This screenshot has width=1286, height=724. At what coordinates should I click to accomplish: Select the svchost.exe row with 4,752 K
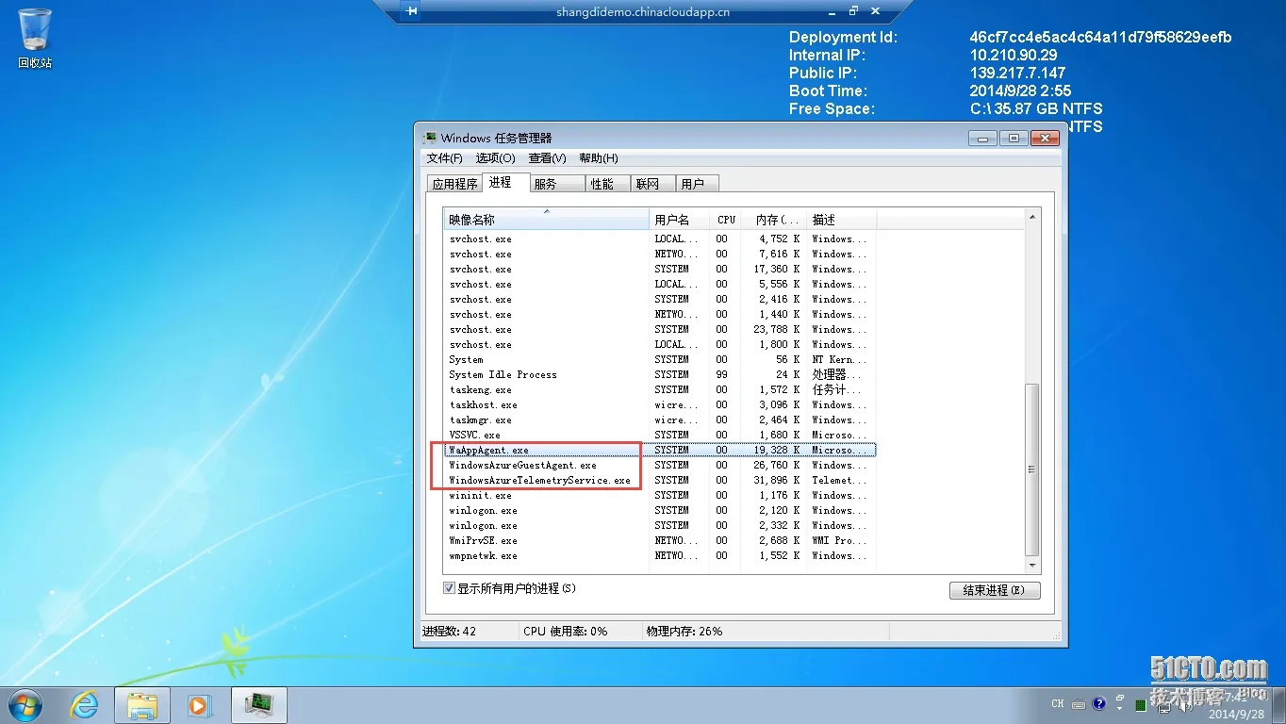(x=660, y=239)
